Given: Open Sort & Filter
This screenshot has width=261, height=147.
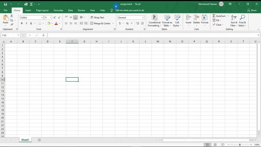Looking at the screenshot, I should (x=234, y=21).
